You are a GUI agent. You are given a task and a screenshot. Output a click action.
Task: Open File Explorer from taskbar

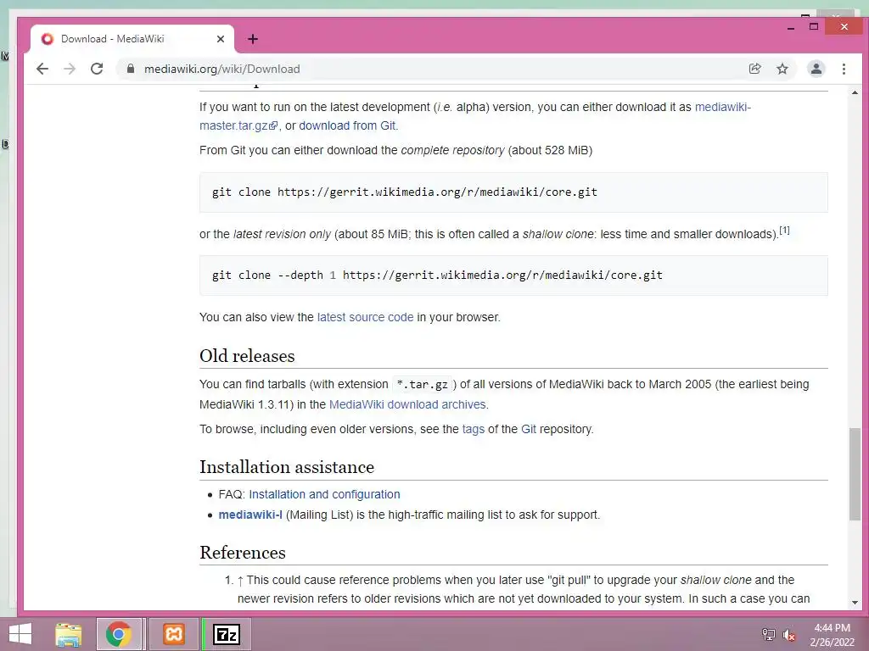coord(69,634)
